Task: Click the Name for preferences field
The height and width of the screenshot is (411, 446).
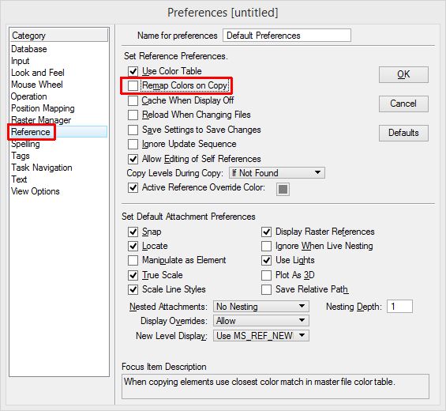Action: click(287, 36)
